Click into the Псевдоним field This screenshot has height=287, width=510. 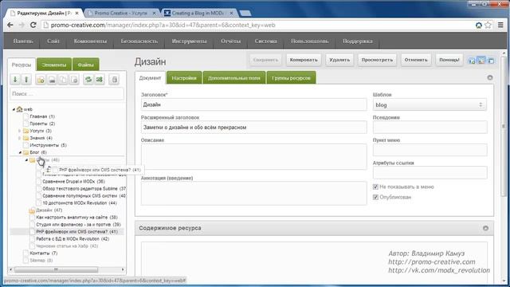point(430,128)
